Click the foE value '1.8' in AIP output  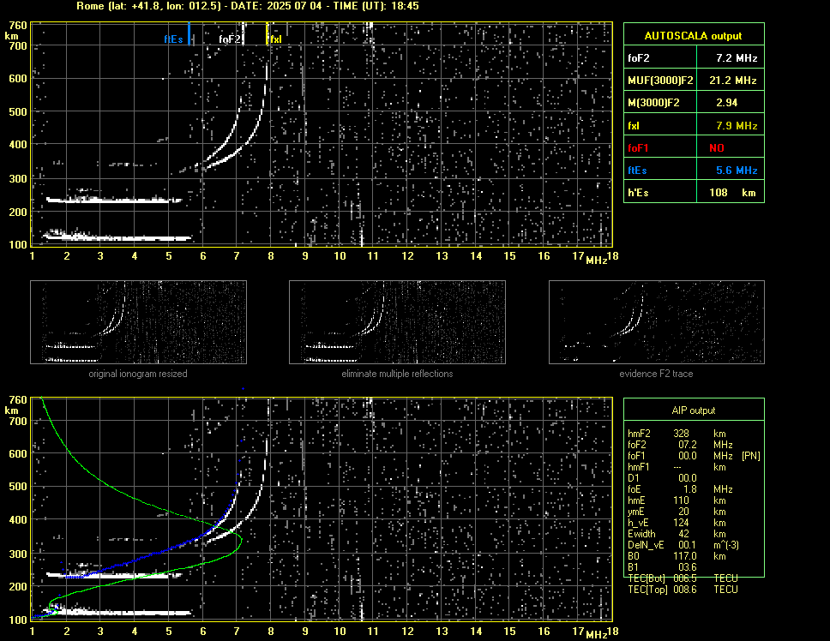690,489
